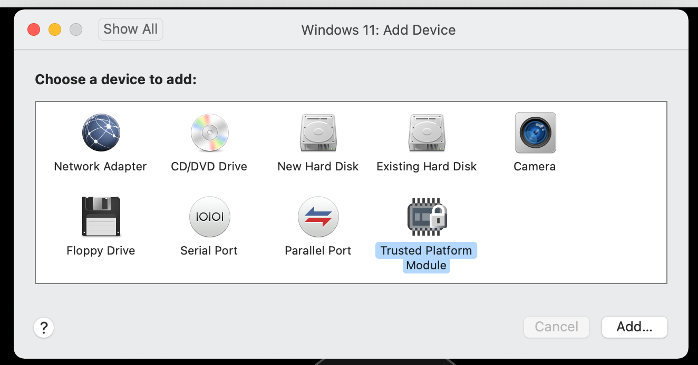Click the 'Trusted Platform Module' text label
The width and height of the screenshot is (698, 365).
point(426,258)
